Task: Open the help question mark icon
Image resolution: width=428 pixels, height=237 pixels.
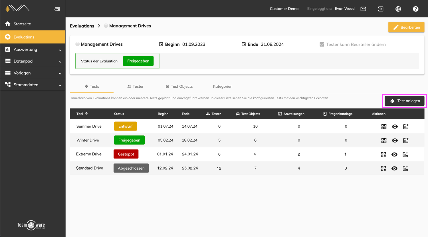Action: click(x=415, y=9)
